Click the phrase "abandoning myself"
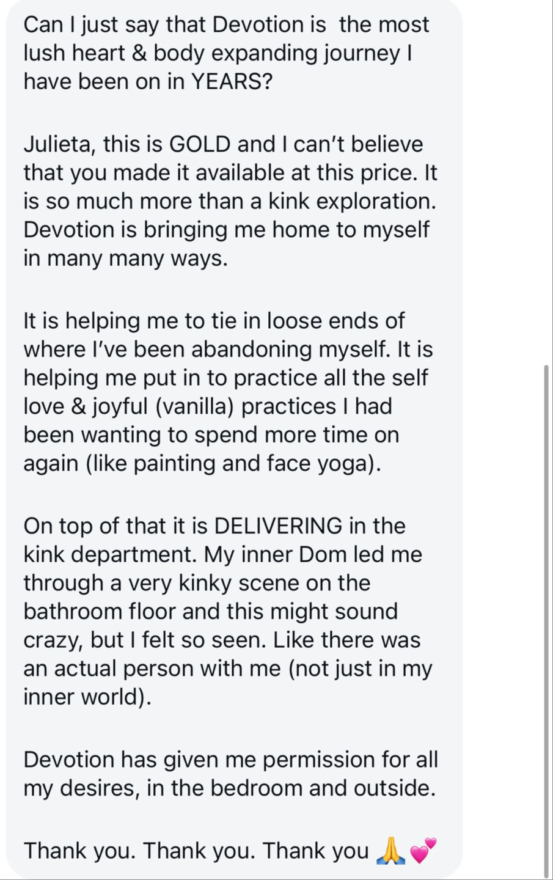The image size is (553, 880). coord(290,349)
